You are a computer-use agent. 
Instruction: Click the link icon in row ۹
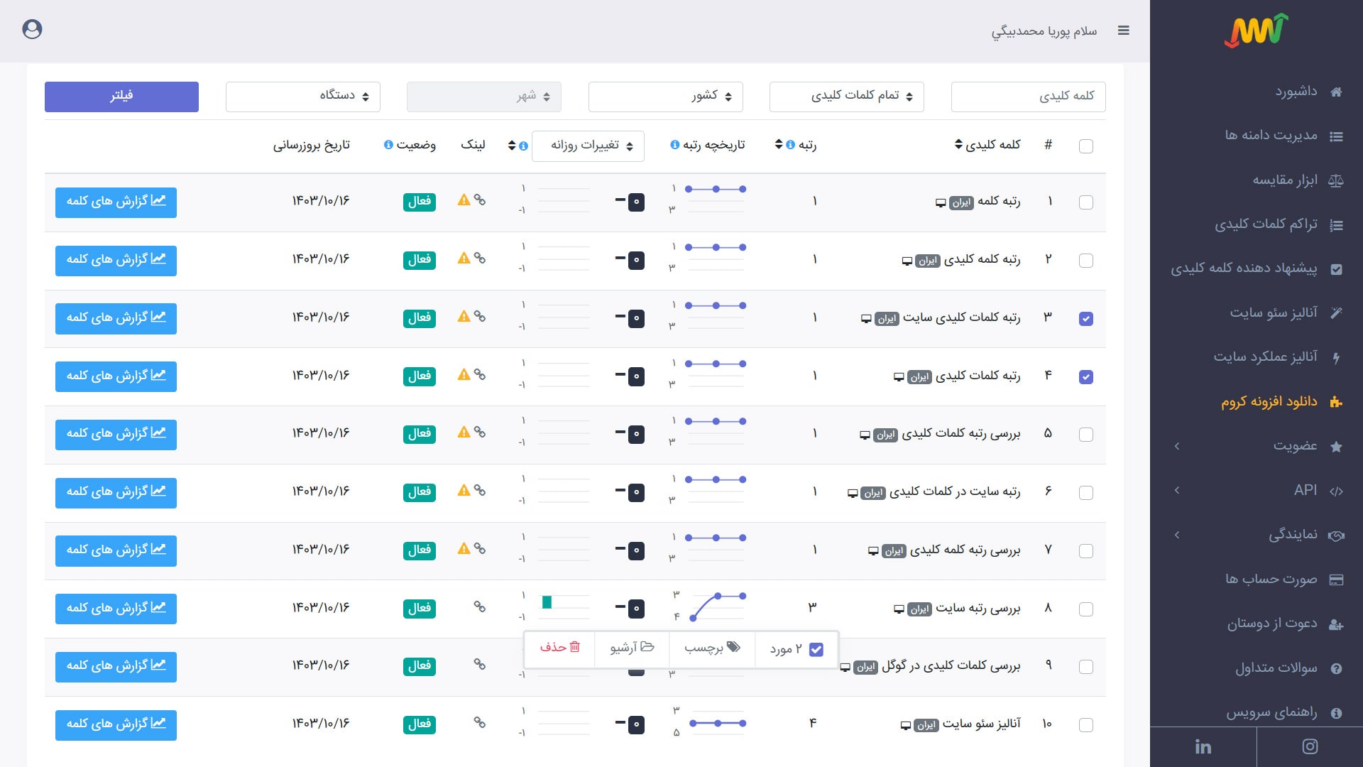click(480, 664)
